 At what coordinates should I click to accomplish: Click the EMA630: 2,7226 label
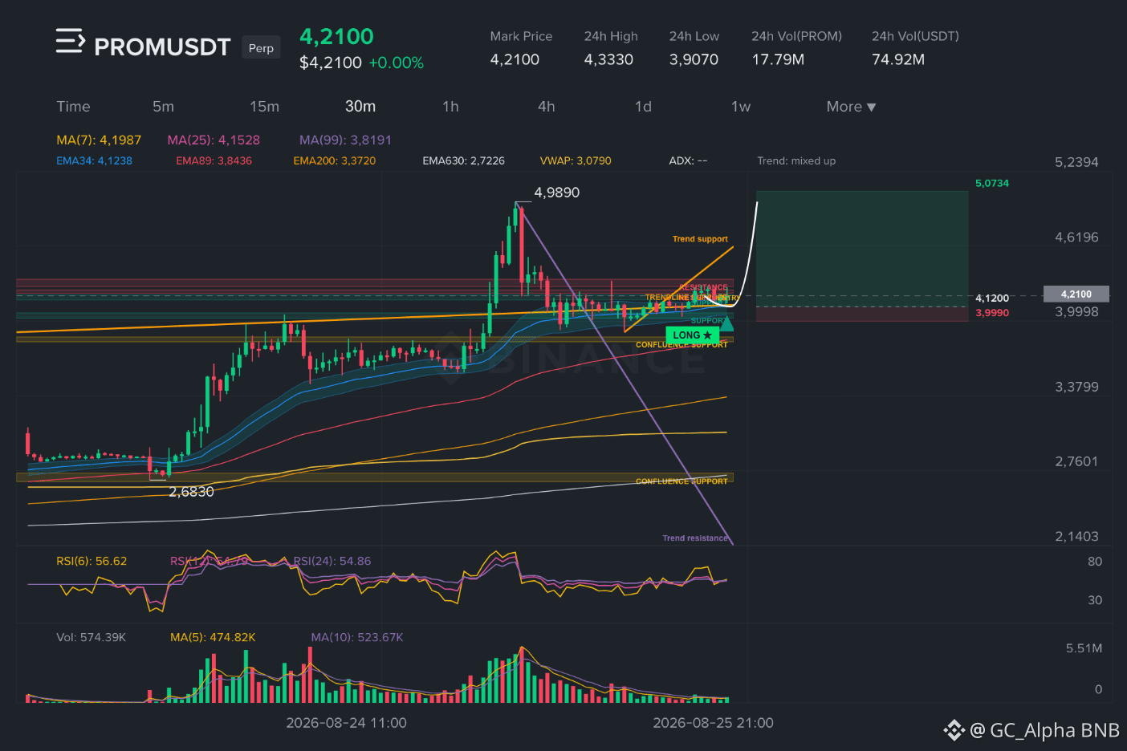463,160
